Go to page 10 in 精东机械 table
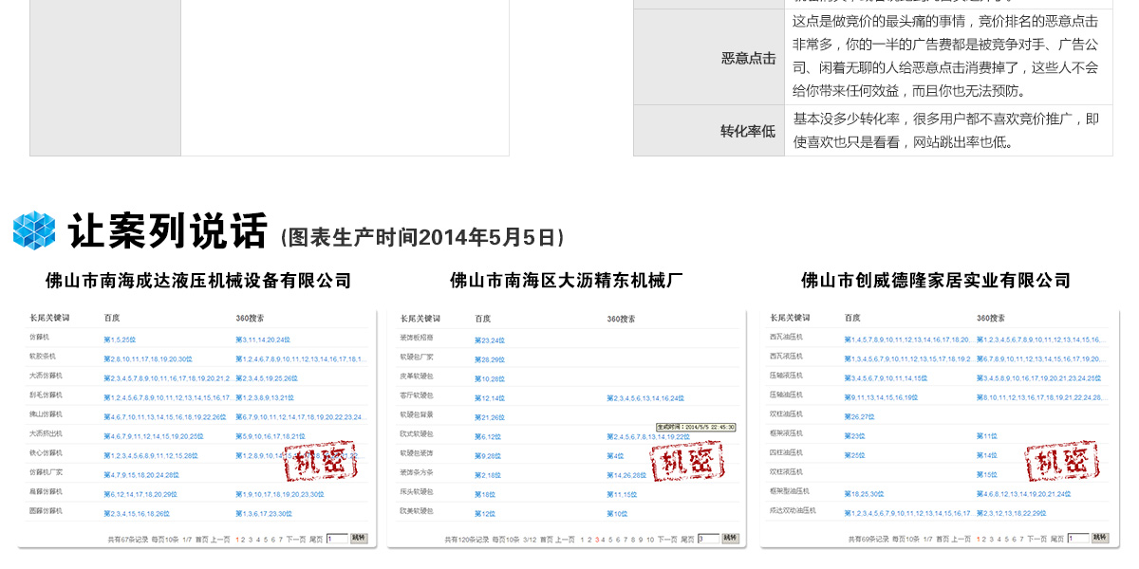 click(651, 539)
